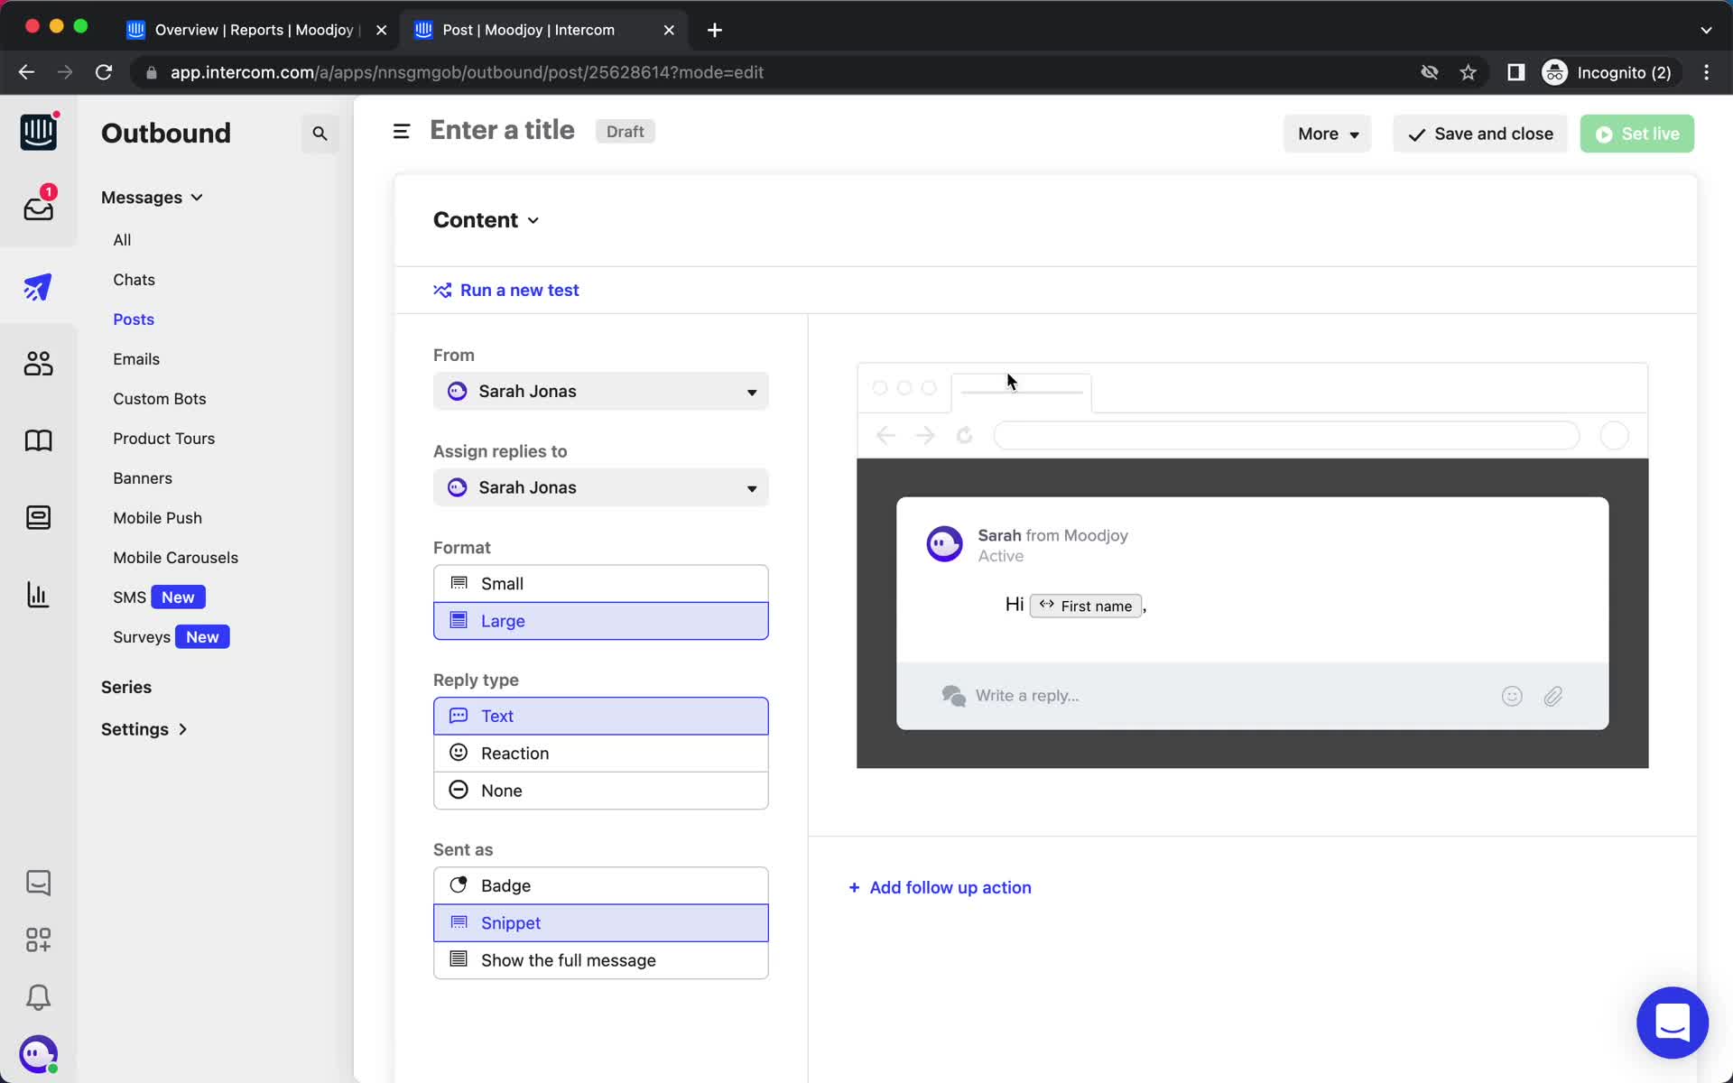Open the Operator news icon in sidebar
This screenshot has width=1733, height=1083.
38,517
